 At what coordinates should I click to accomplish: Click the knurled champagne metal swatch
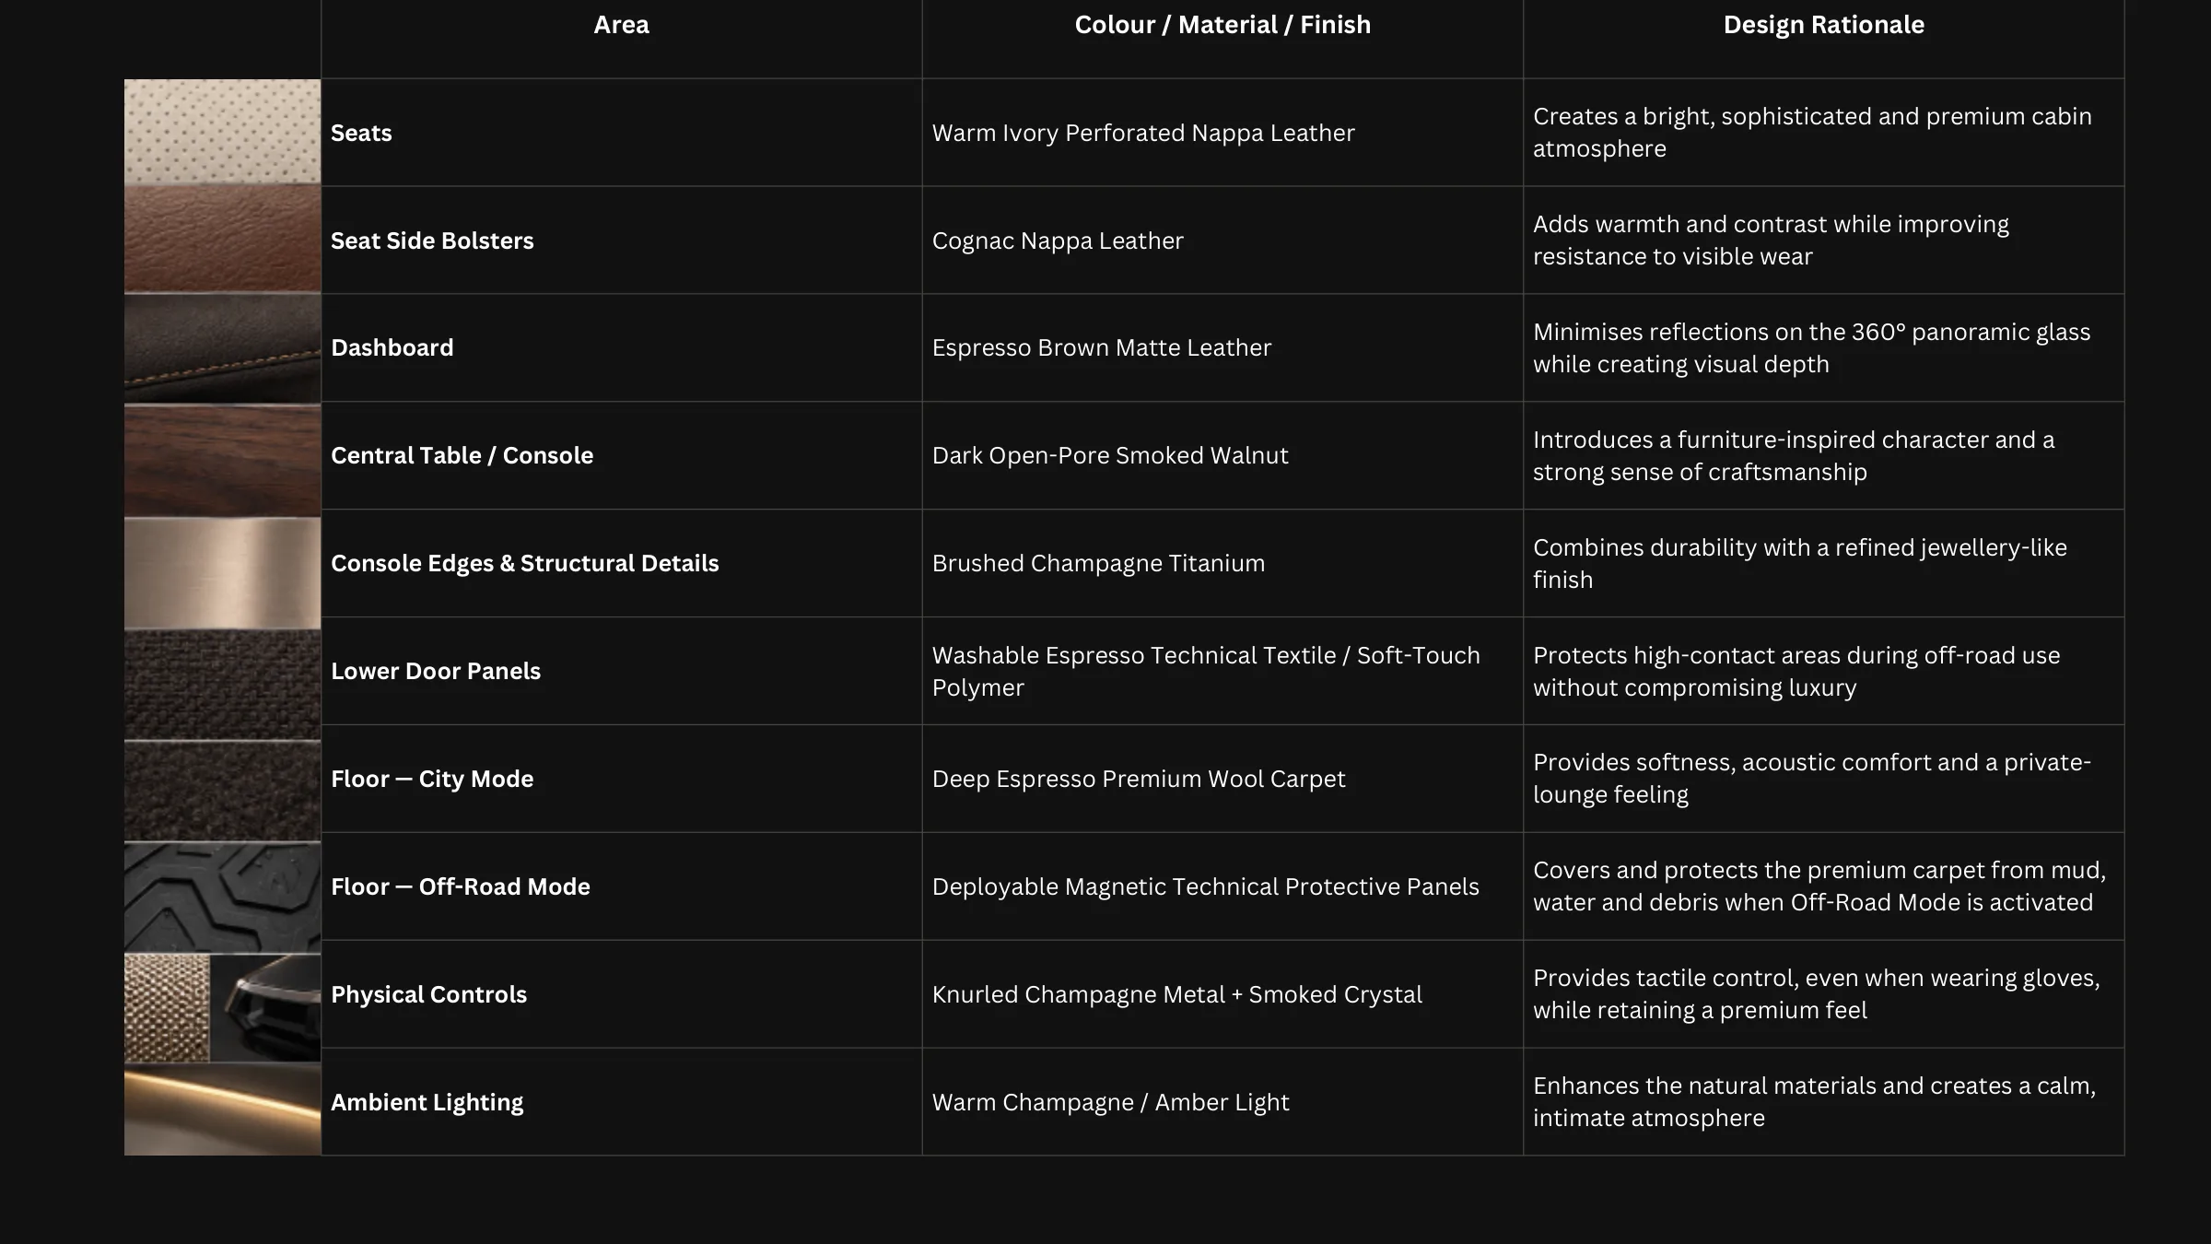point(167,1008)
